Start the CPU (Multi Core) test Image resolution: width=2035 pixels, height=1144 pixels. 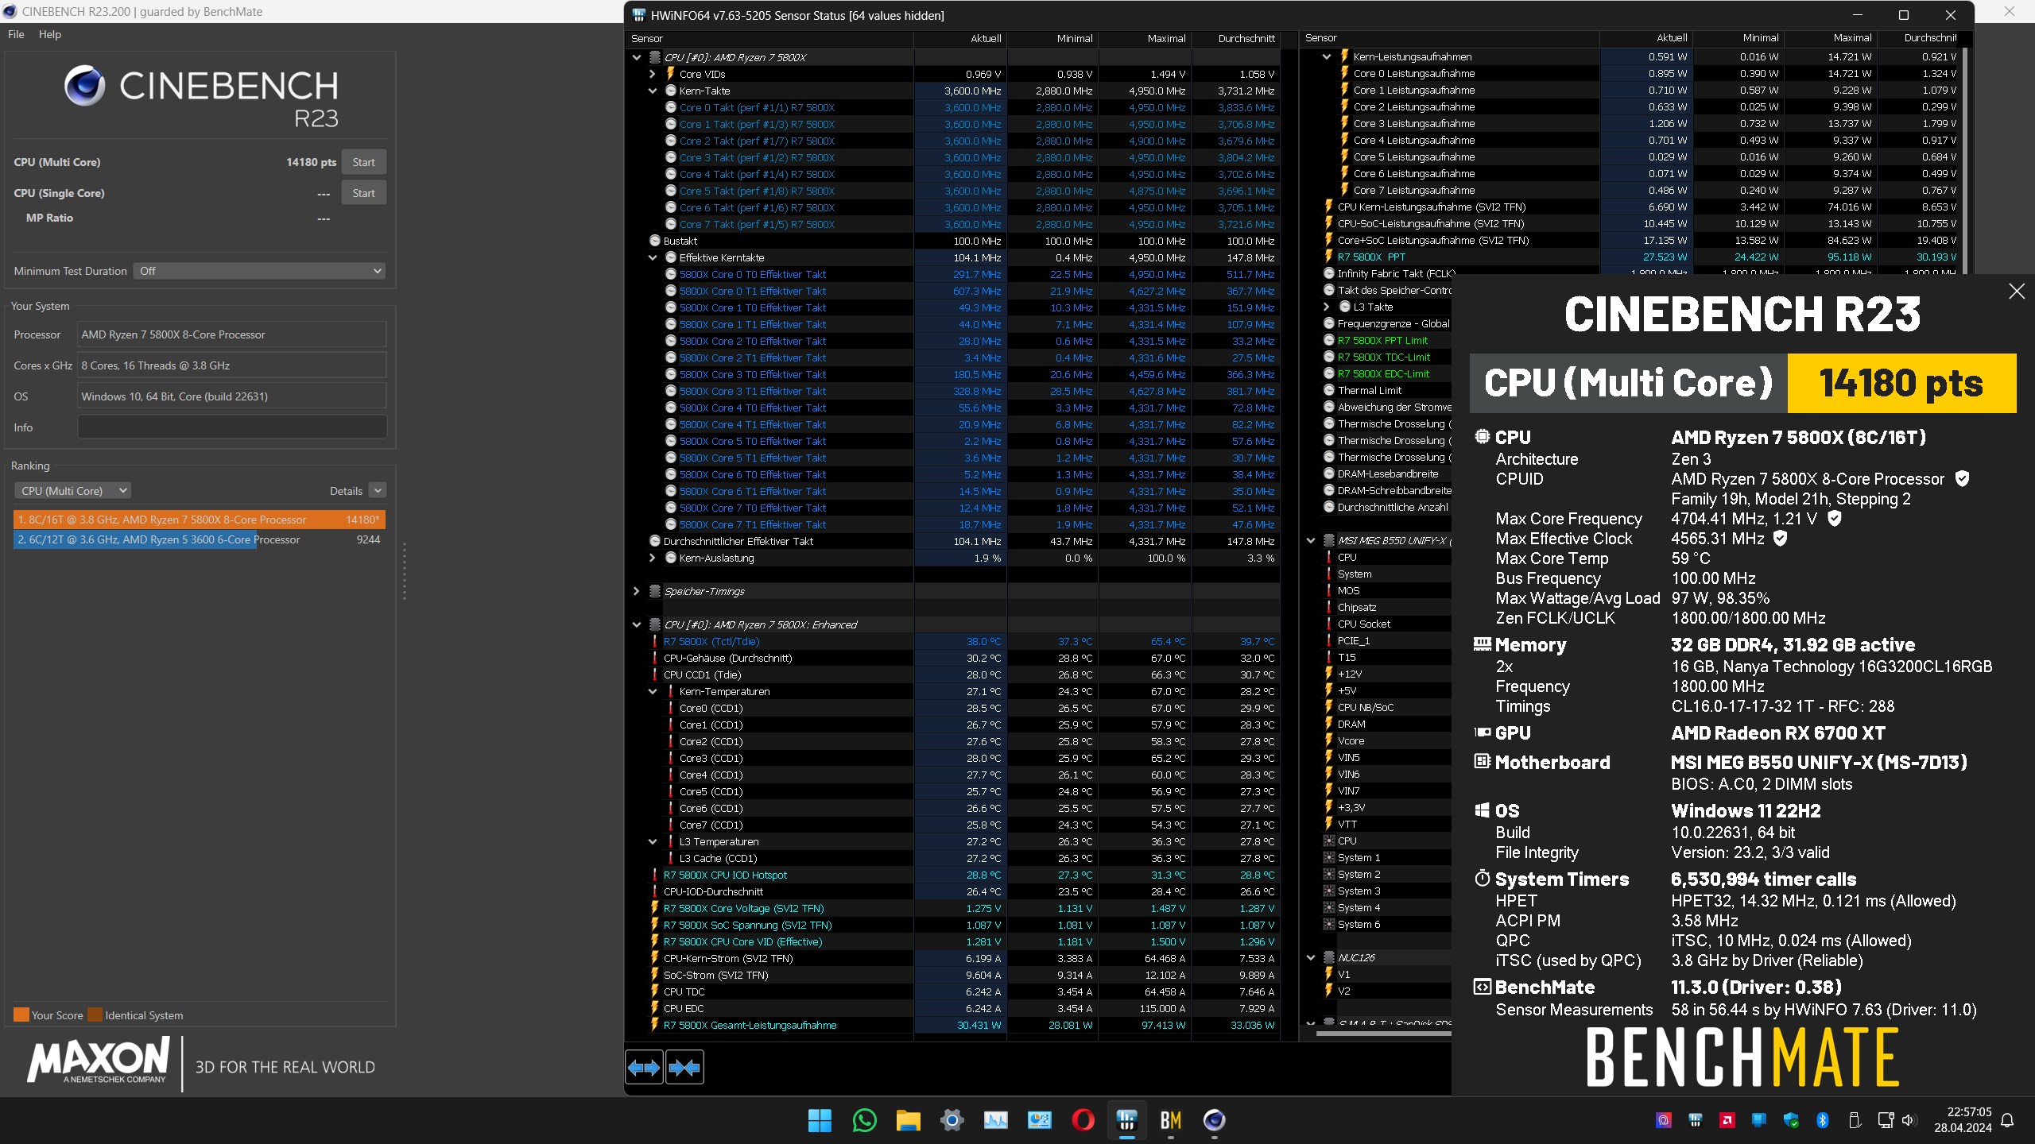pos(363,162)
